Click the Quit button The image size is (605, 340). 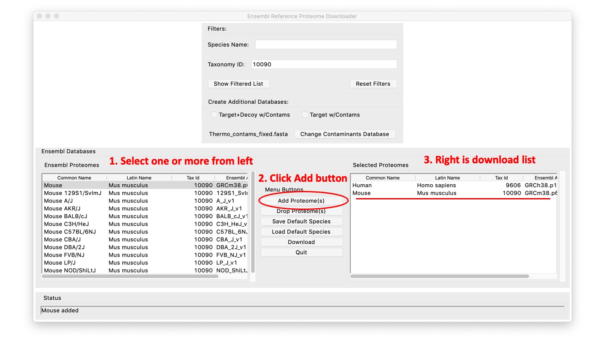pyautogui.click(x=301, y=252)
